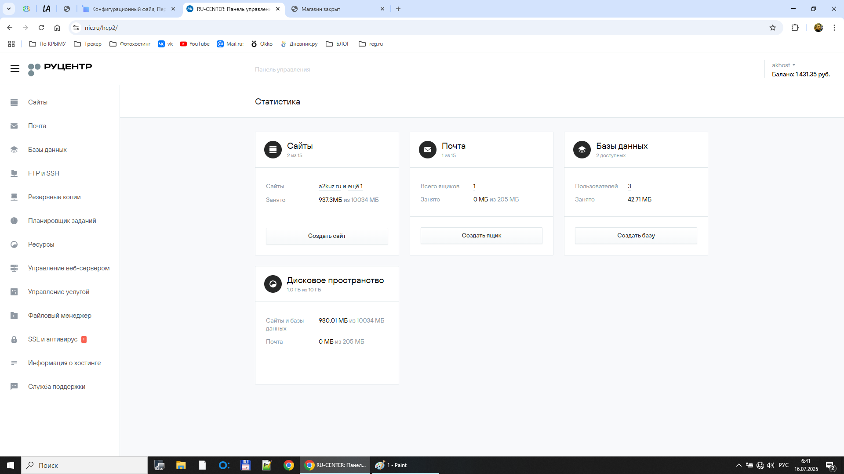Open Файловый менеджер in the sidebar menu
The height and width of the screenshot is (474, 844).
pyautogui.click(x=60, y=316)
